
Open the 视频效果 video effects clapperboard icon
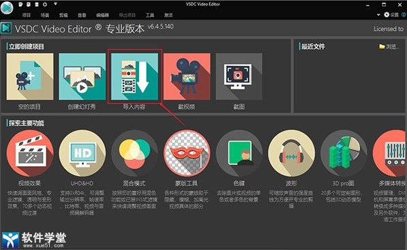coord(30,153)
